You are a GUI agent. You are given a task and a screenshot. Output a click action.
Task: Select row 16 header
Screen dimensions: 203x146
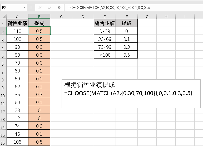3,142
